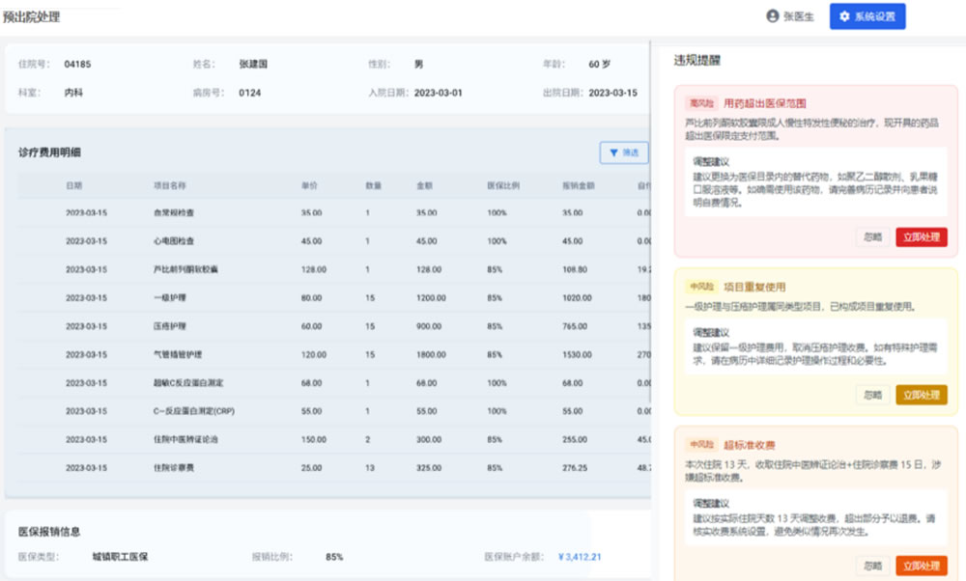Click the 出院日期 value in patient info
Screen dimensions: 966x581
coord(613,93)
